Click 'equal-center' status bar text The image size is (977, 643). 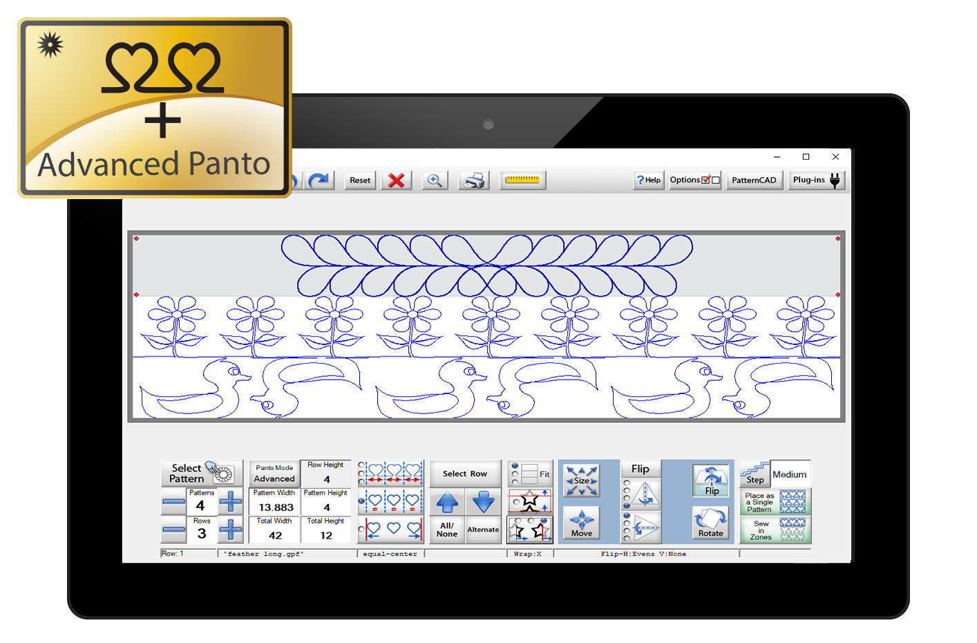390,554
